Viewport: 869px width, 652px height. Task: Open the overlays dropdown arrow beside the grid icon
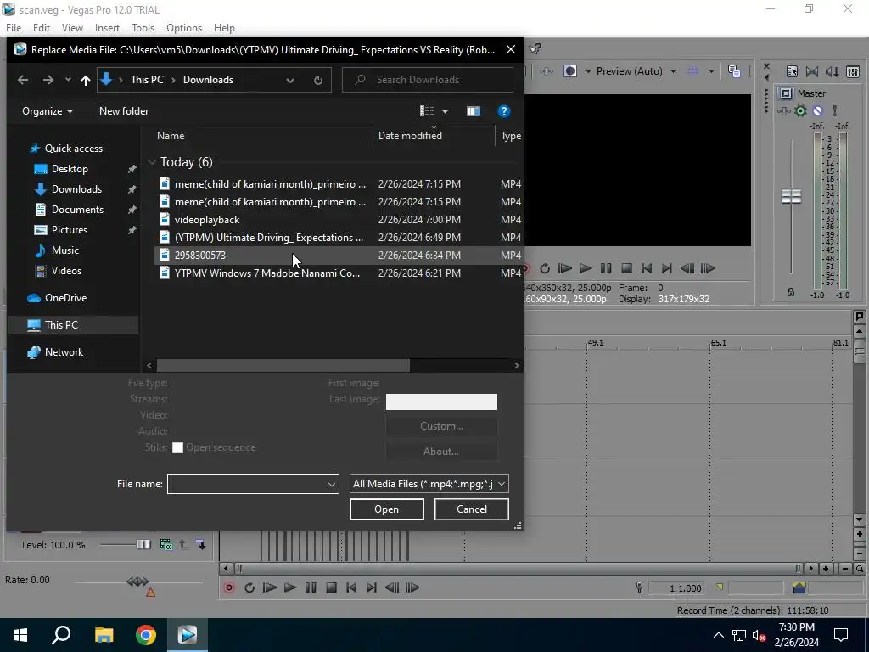[711, 71]
